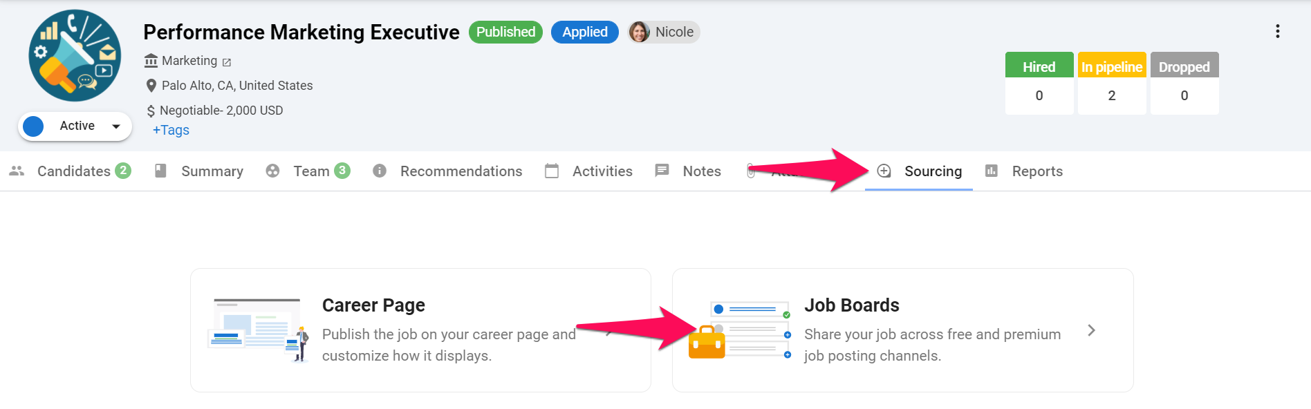The image size is (1311, 409).
Task: Open the Team tab
Action: [x=308, y=171]
